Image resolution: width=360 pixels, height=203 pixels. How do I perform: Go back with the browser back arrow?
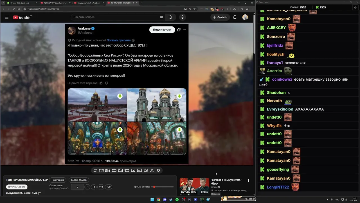pyautogui.click(x=3, y=9)
